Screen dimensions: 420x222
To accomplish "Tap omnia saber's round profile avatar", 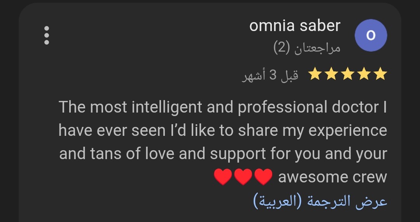I will (371, 35).
